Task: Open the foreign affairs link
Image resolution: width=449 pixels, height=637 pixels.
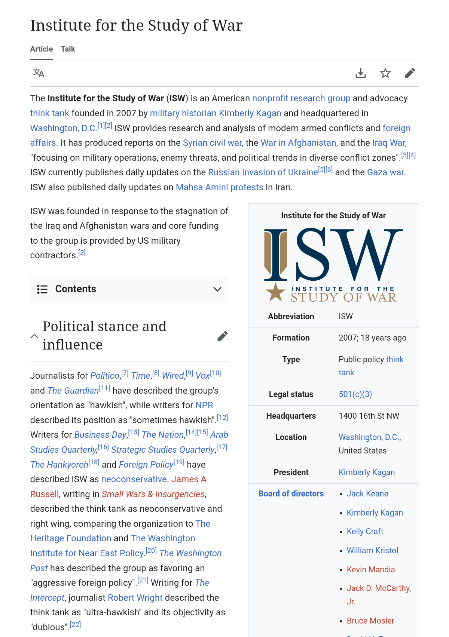Action: (x=397, y=128)
